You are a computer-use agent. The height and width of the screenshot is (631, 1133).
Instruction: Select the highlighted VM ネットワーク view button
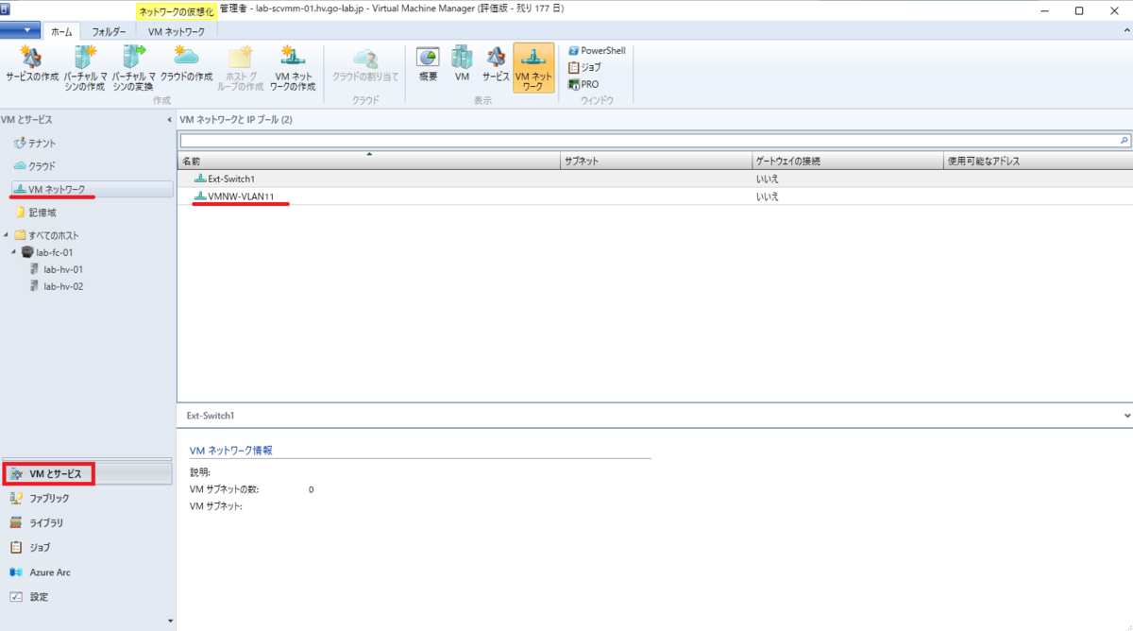[x=533, y=68]
